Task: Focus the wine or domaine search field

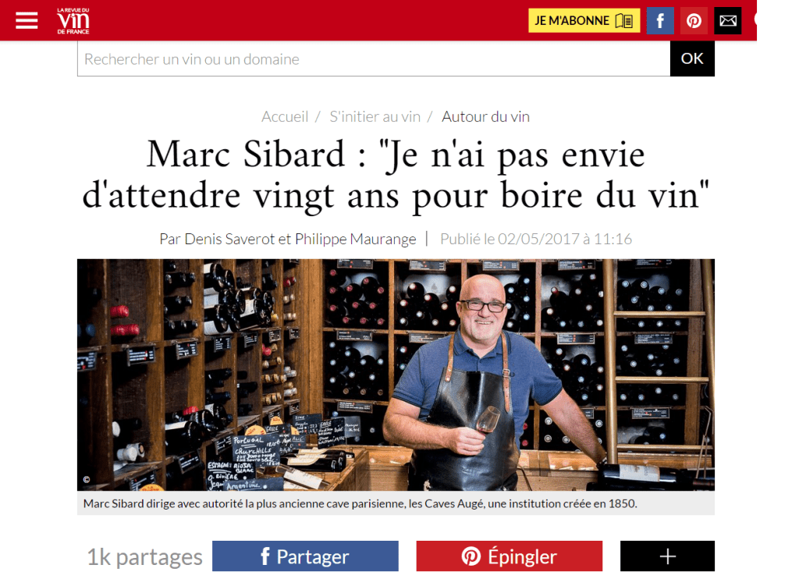Action: click(374, 59)
